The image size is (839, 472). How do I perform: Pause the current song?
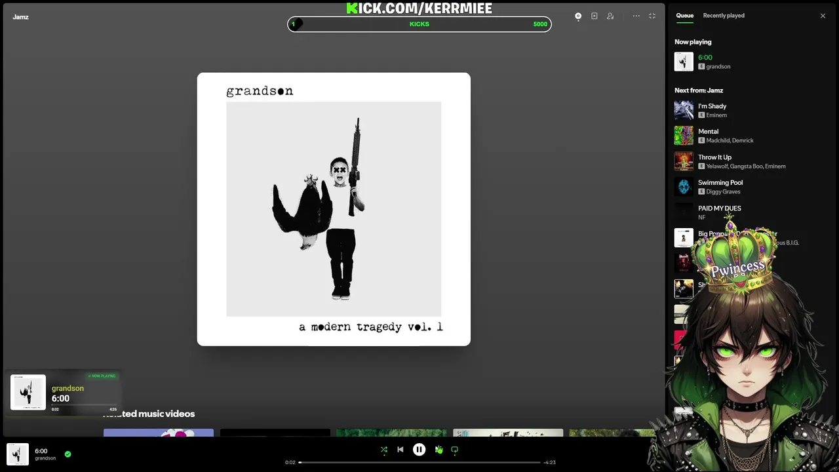(419, 450)
